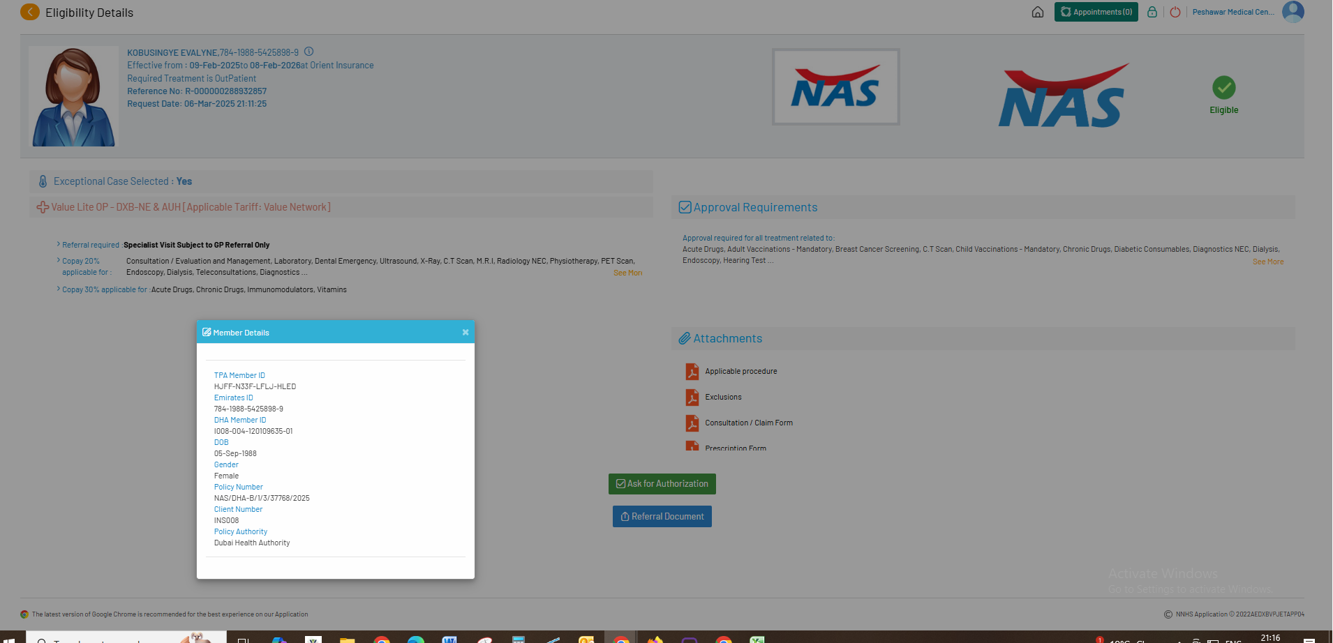Click See More under Copay 20% list
1333x643 pixels.
coord(627,273)
